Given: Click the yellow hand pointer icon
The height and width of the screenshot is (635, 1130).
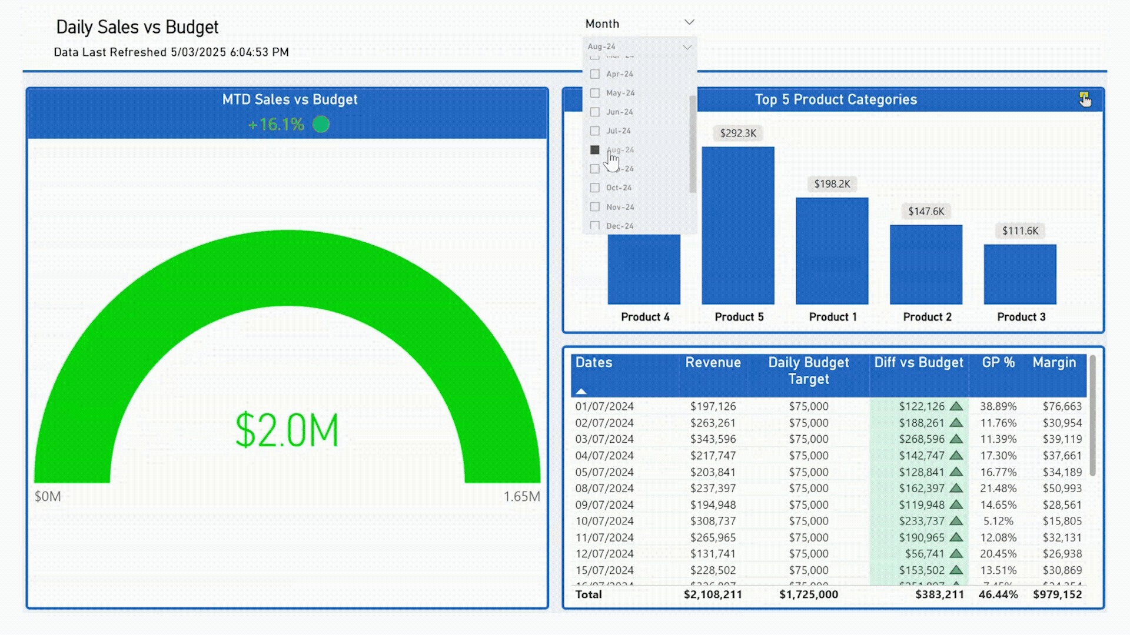Looking at the screenshot, I should click(1084, 99).
